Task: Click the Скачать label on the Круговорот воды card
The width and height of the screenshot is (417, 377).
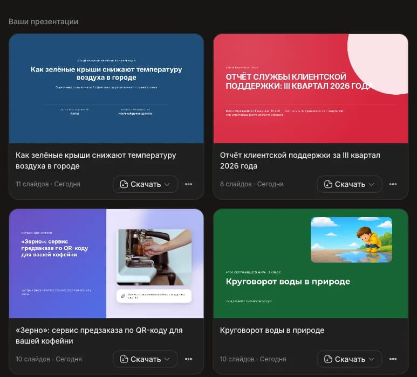Action: pyautogui.click(x=350, y=359)
